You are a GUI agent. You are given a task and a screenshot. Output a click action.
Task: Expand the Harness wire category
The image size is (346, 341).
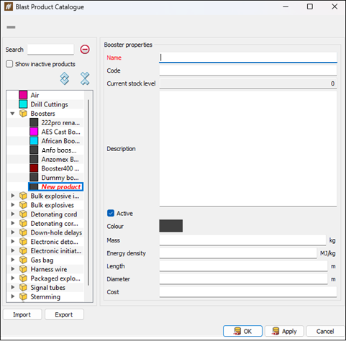[x=13, y=269]
